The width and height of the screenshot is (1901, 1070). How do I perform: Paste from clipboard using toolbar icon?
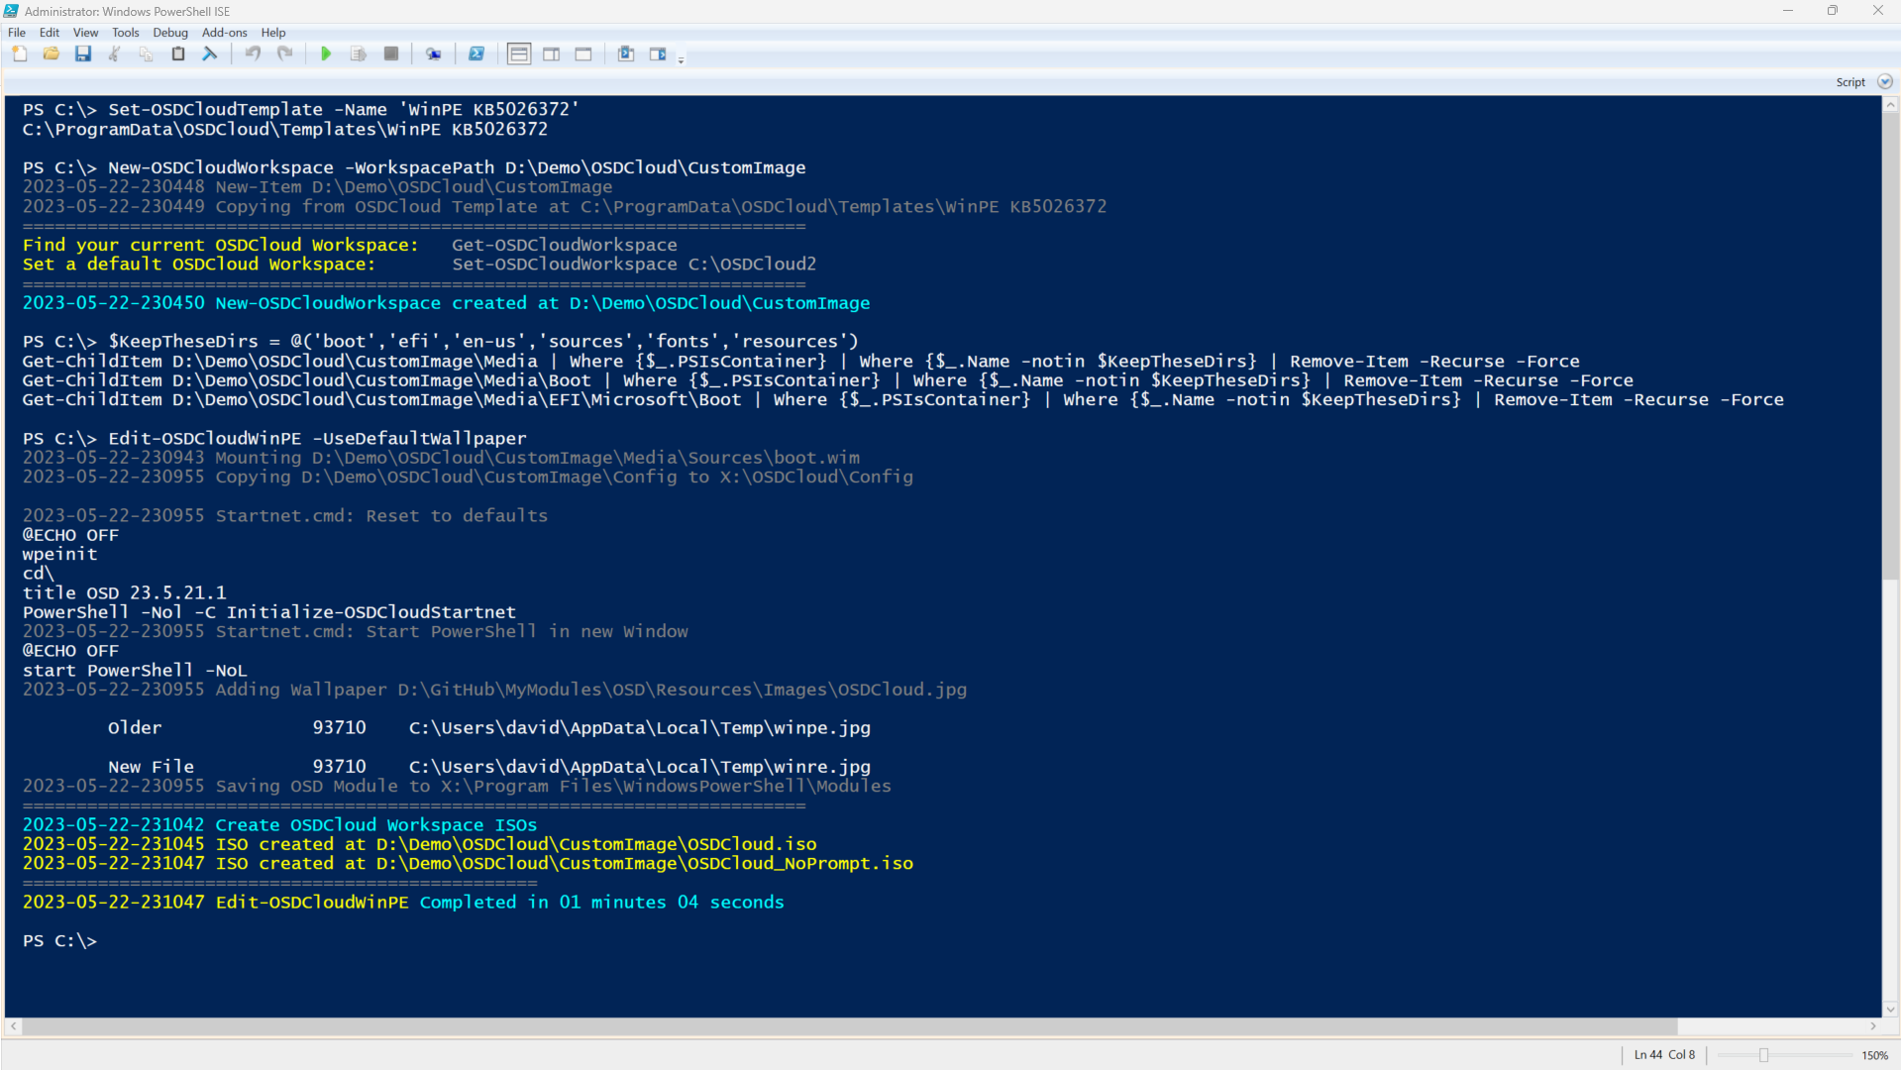pyautogui.click(x=178, y=54)
